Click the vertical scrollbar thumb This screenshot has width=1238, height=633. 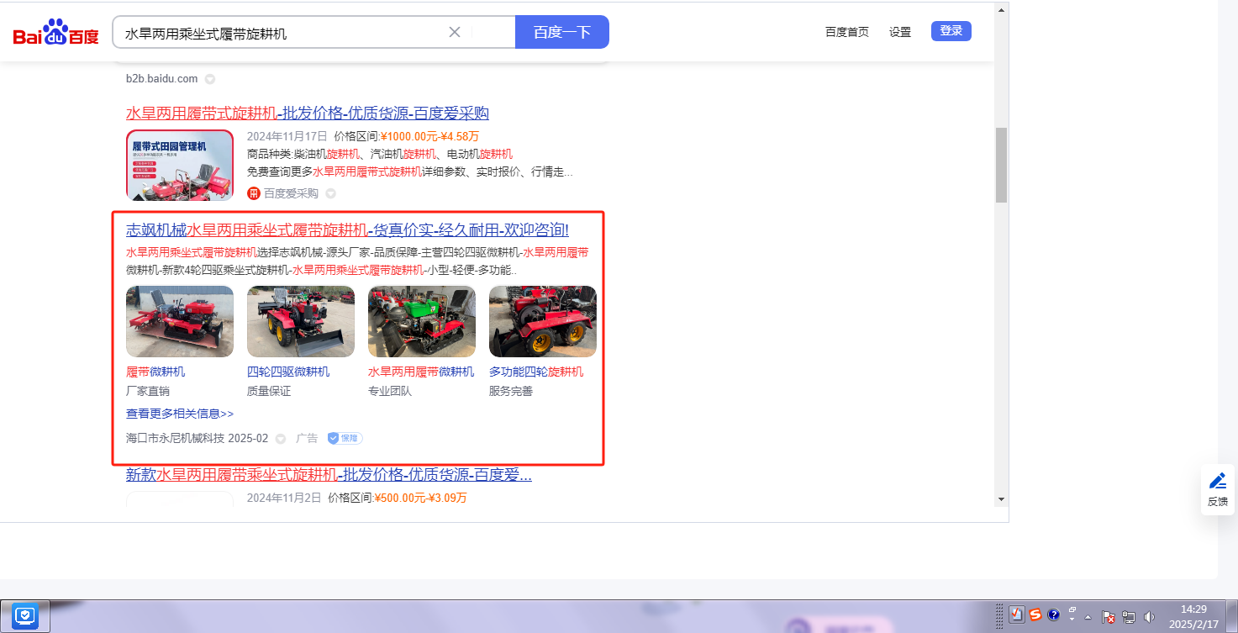(x=1001, y=165)
